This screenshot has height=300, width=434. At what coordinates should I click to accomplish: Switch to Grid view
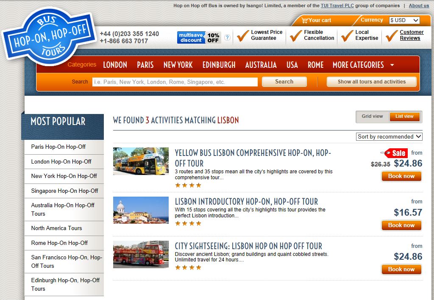(x=372, y=116)
